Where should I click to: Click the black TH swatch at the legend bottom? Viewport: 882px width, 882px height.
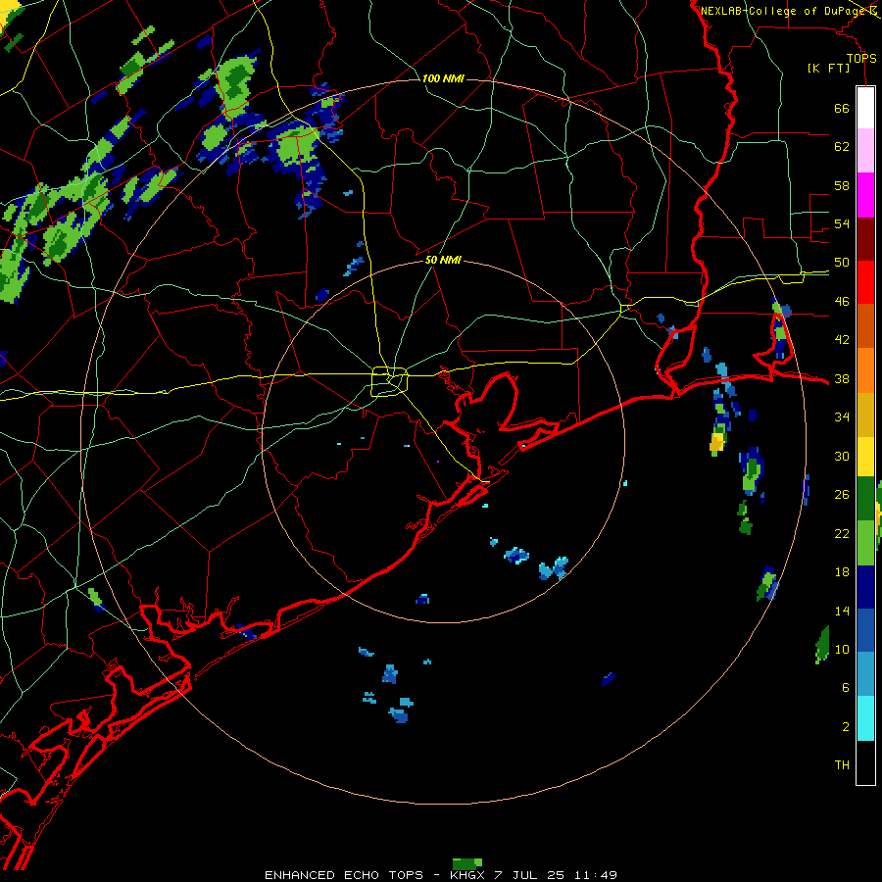[x=865, y=762]
